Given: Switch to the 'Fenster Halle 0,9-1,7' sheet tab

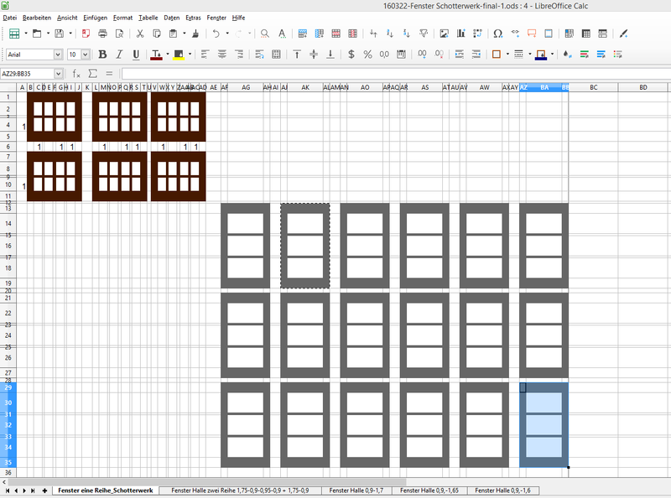Looking at the screenshot, I should tap(356, 490).
